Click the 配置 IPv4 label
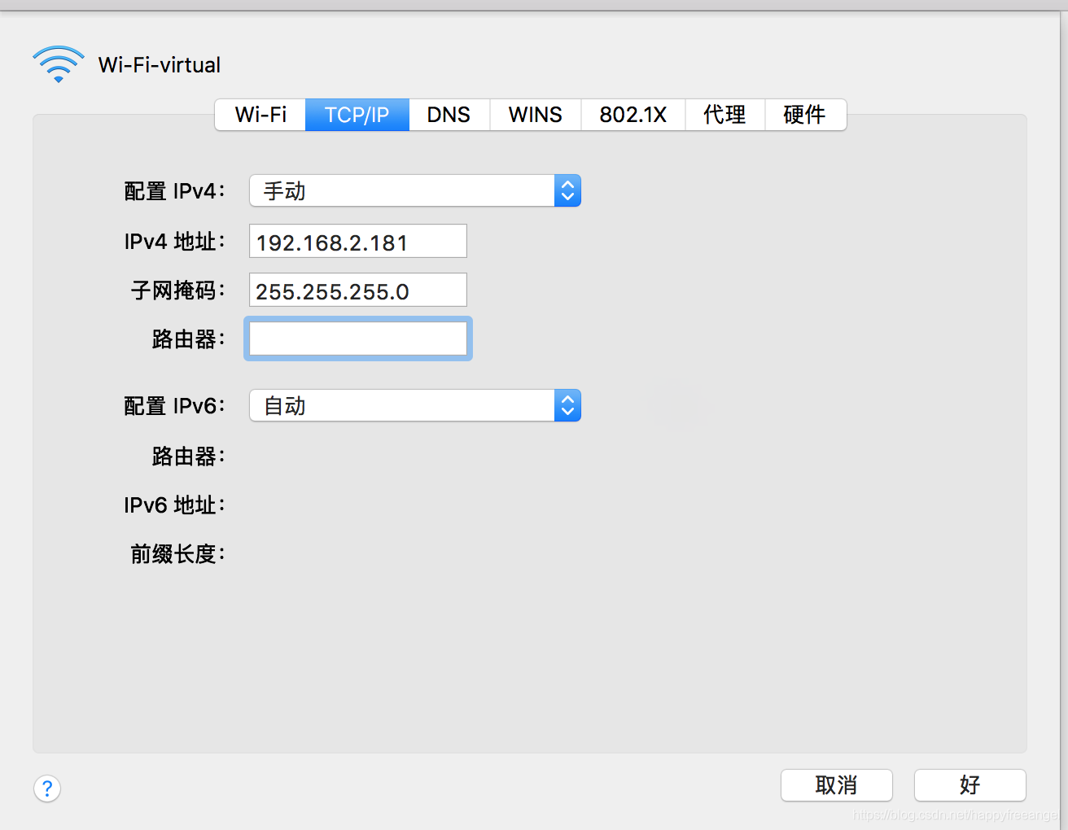The width and height of the screenshot is (1068, 830). pyautogui.click(x=174, y=191)
